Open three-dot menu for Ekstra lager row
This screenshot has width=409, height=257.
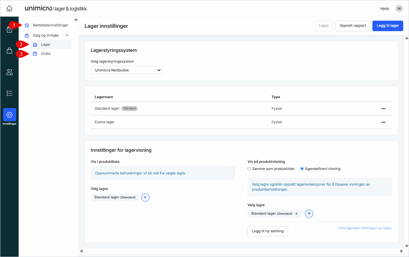click(383, 122)
